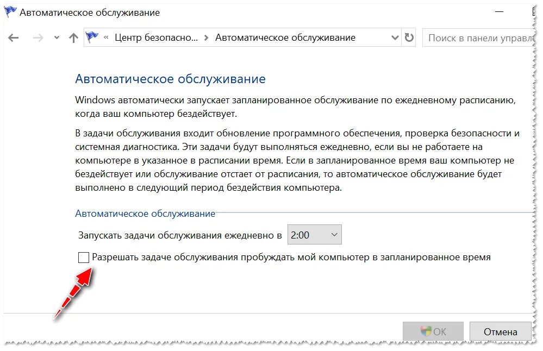Click the Отмена button
Image resolution: width=543 pixels, height=351 pixels.
(501, 331)
